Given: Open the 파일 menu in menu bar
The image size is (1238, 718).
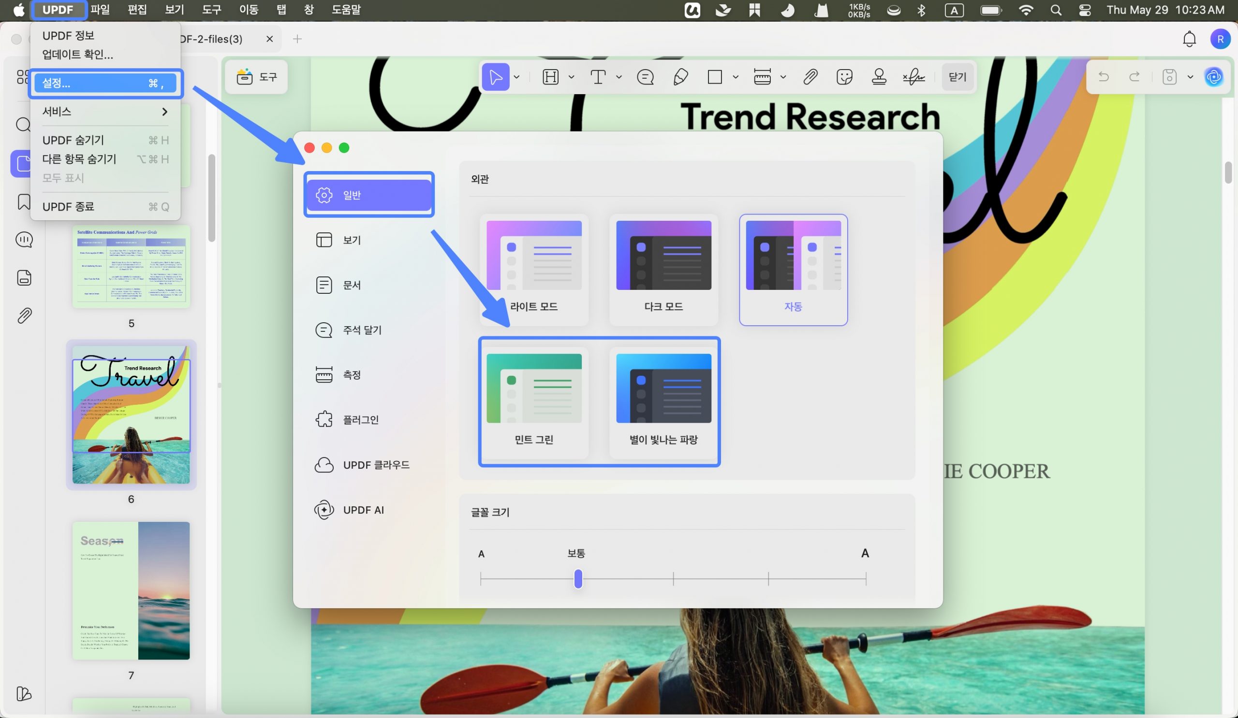Looking at the screenshot, I should 100,10.
